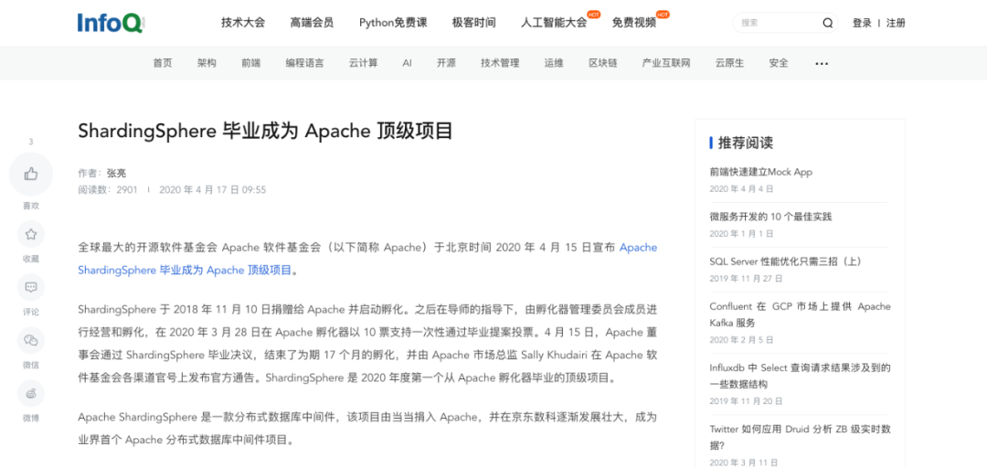987x468 pixels.
Task: Click the 阅读数：2901 read count
Action: point(108,189)
